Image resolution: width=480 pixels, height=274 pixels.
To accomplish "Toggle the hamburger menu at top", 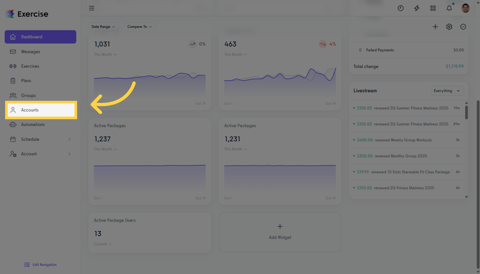I will [92, 8].
